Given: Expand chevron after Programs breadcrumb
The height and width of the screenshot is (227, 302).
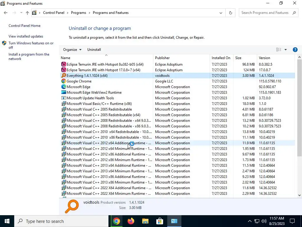Looking at the screenshot, I should coord(90,13).
